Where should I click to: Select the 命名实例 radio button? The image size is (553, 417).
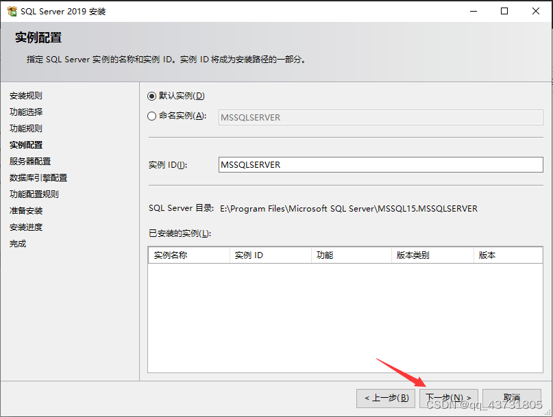click(151, 116)
